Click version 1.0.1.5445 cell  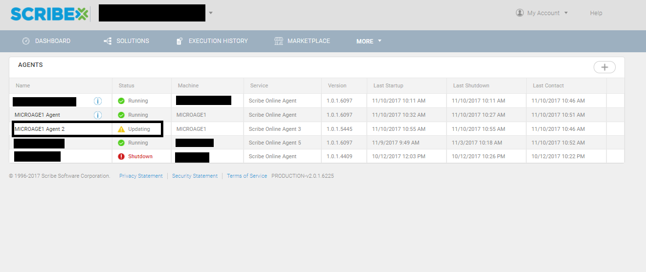point(340,129)
